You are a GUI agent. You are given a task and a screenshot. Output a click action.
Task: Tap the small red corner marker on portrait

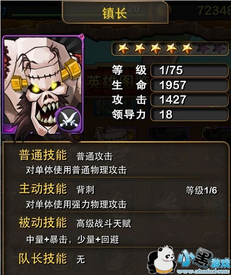point(82,36)
